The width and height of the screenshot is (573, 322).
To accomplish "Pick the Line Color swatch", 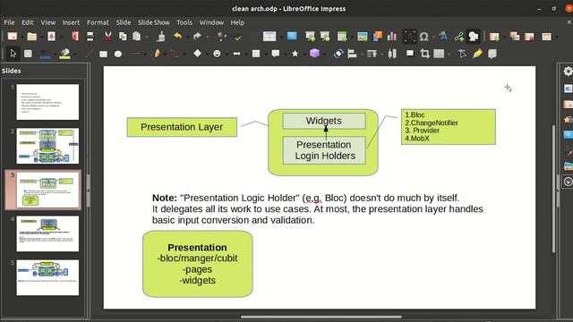I will (45, 54).
